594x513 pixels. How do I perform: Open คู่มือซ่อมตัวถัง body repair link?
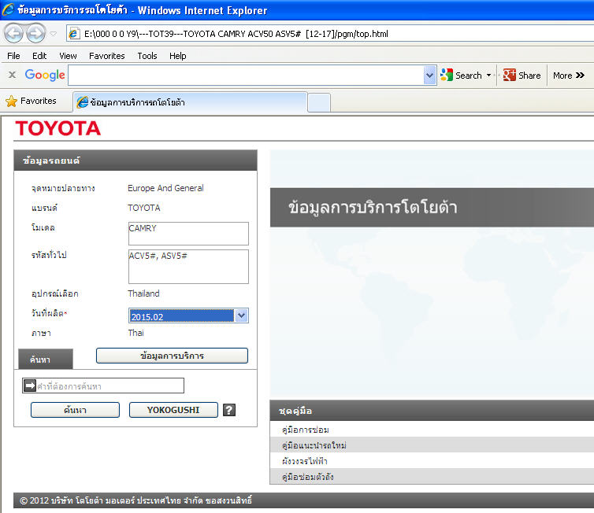click(x=307, y=477)
